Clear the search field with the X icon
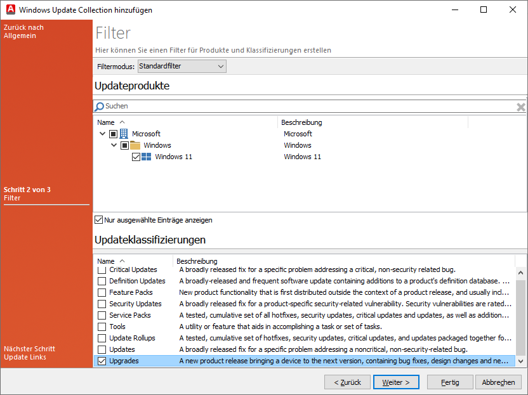This screenshot has height=395, width=528. pos(520,107)
